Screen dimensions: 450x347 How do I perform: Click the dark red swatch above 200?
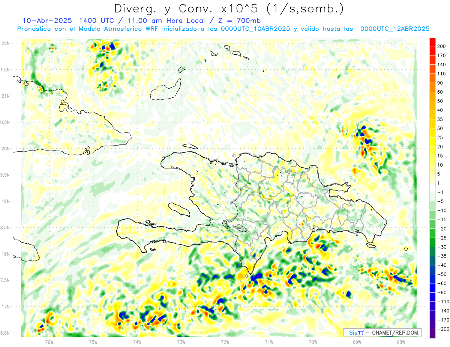[x=432, y=42]
